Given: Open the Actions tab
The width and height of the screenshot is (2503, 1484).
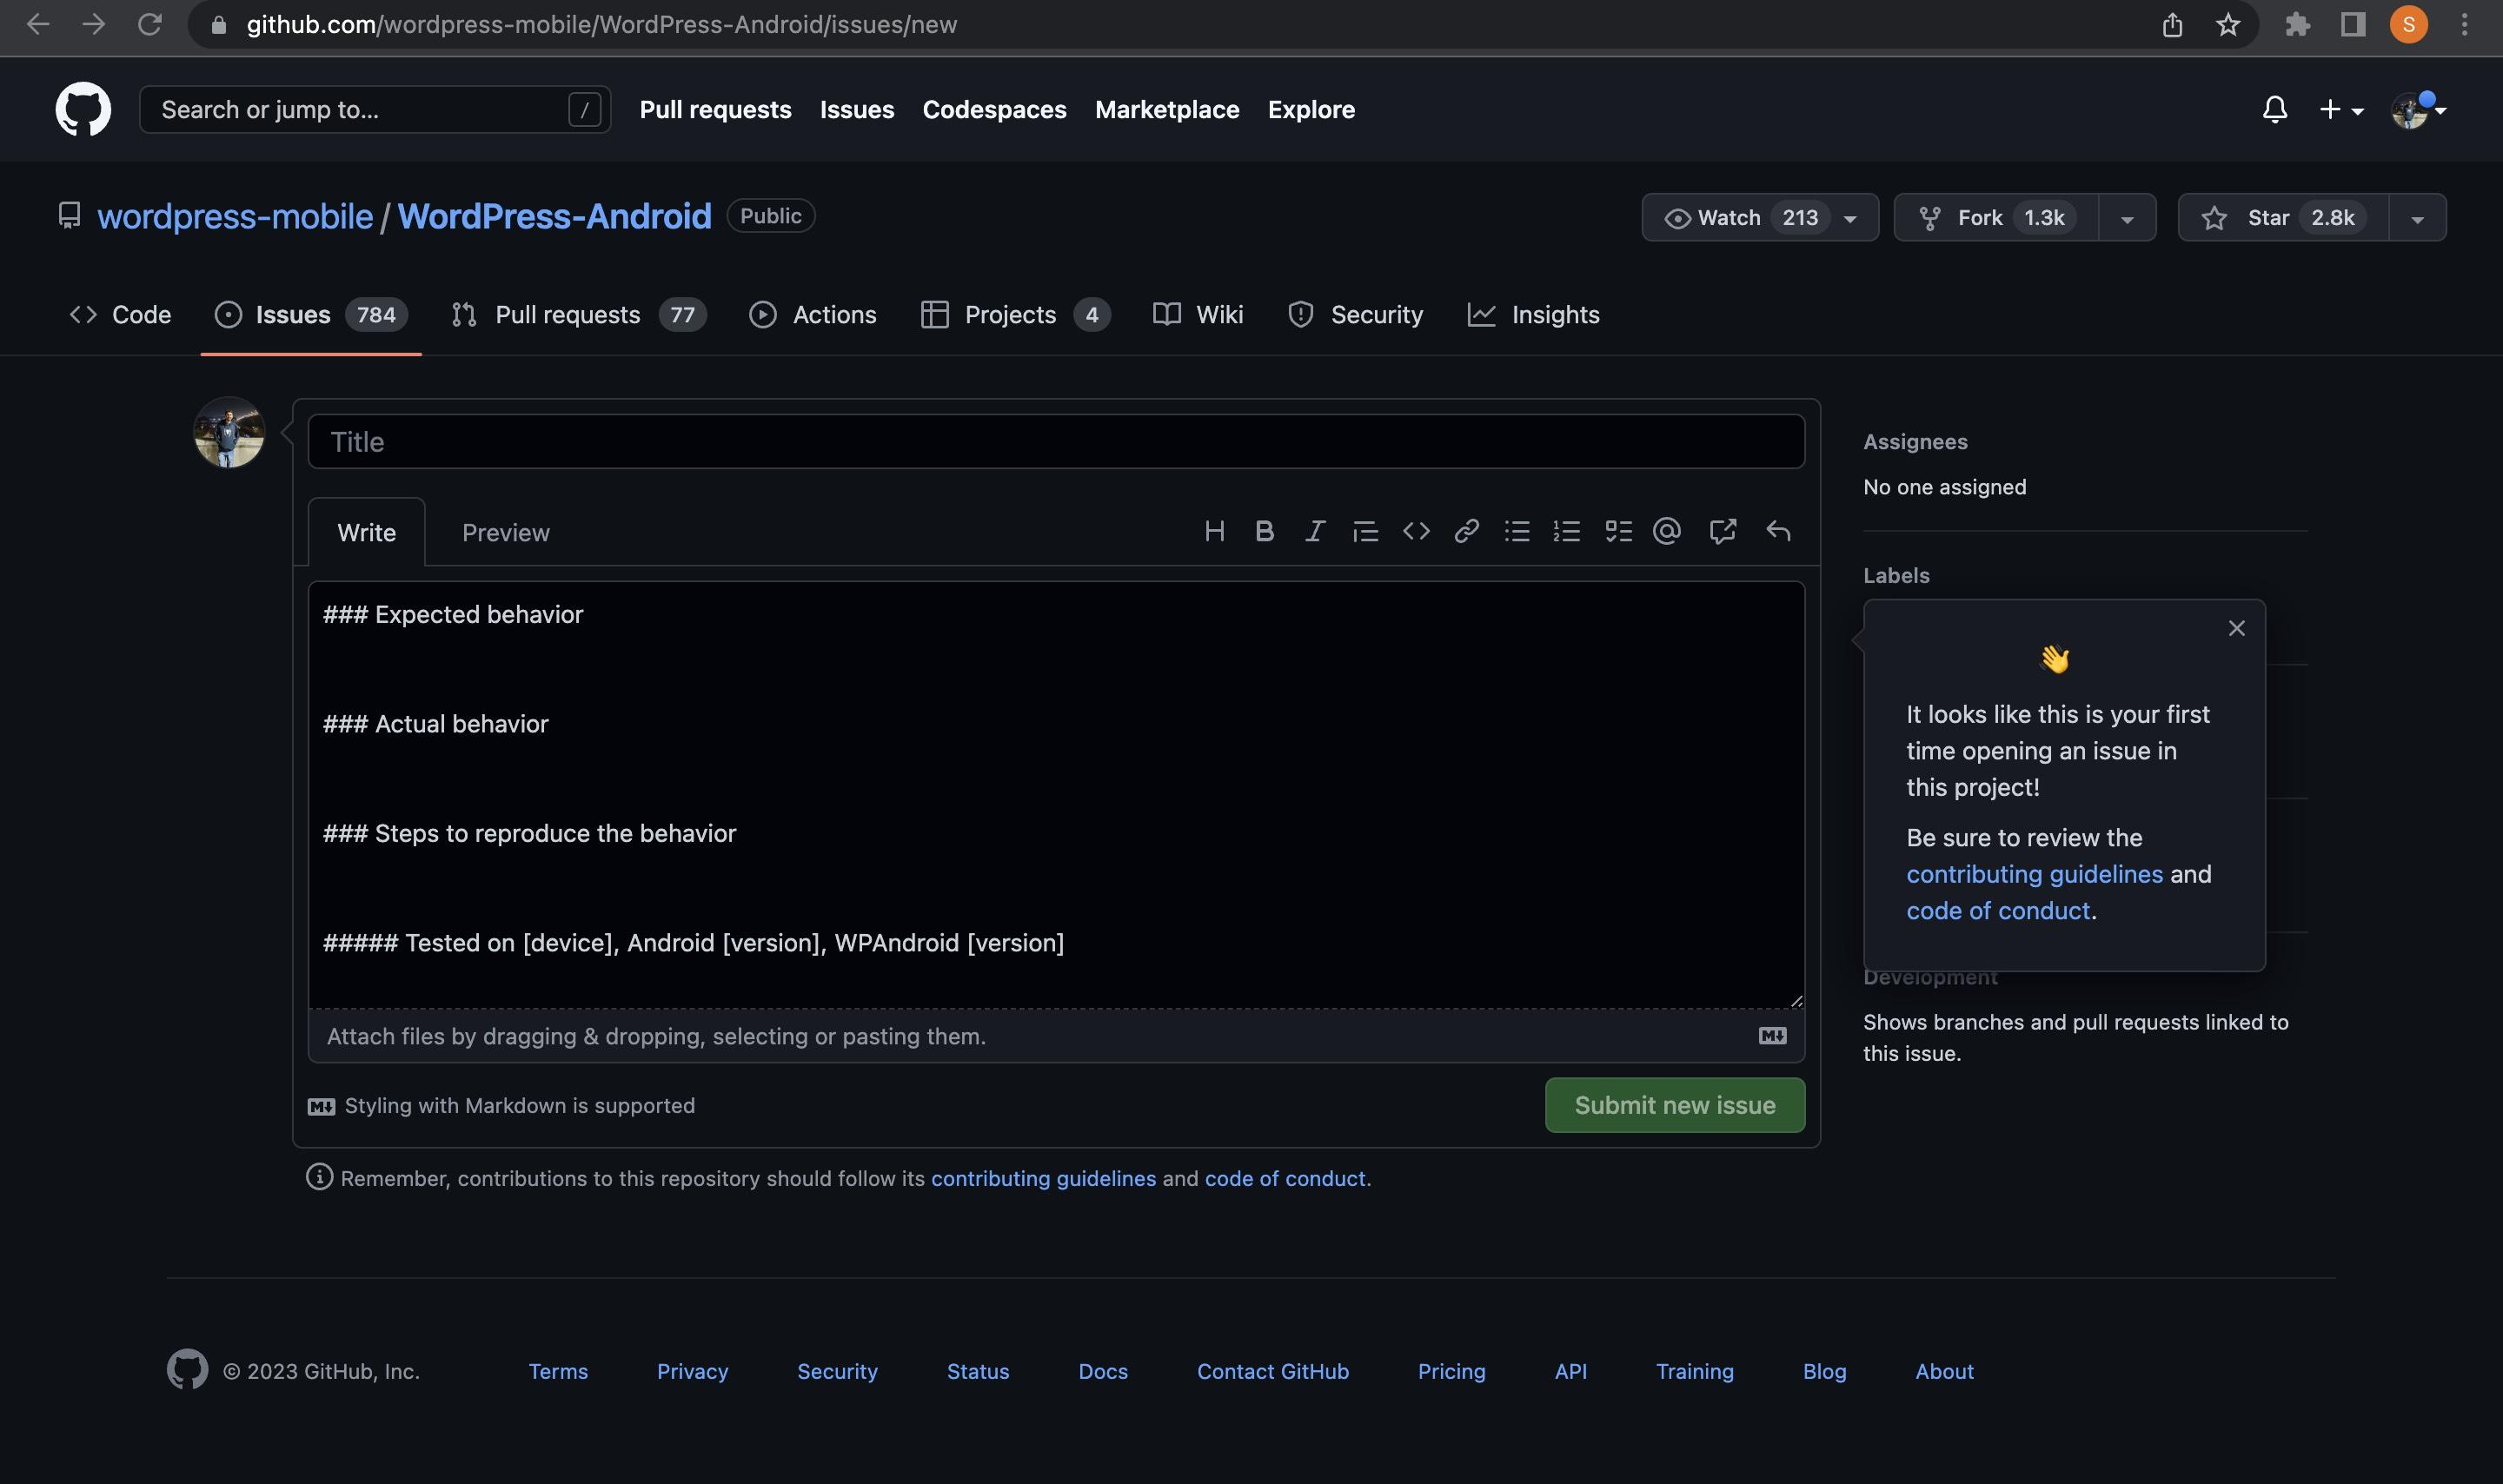Looking at the screenshot, I should (812, 314).
